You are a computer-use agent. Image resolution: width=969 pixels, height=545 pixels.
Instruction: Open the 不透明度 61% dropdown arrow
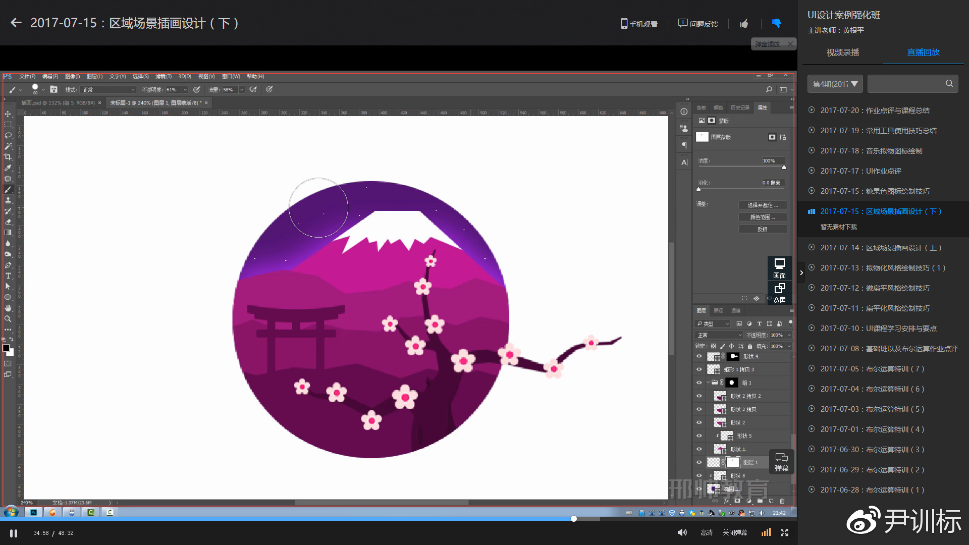pyautogui.click(x=185, y=90)
